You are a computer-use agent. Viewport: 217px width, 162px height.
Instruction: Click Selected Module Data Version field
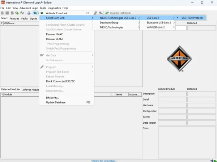(172, 123)
